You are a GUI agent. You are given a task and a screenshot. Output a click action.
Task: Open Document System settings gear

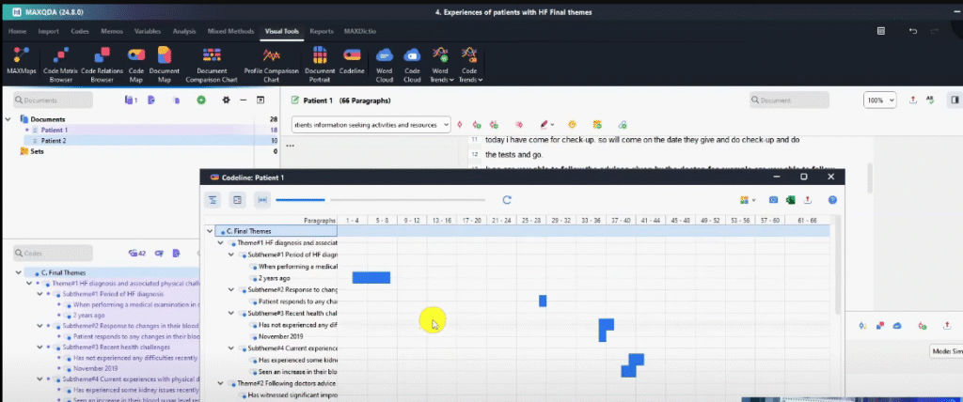click(226, 100)
